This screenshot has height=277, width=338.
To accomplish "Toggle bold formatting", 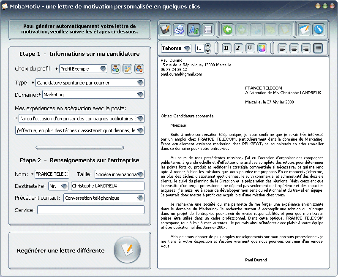I will pos(226,48).
